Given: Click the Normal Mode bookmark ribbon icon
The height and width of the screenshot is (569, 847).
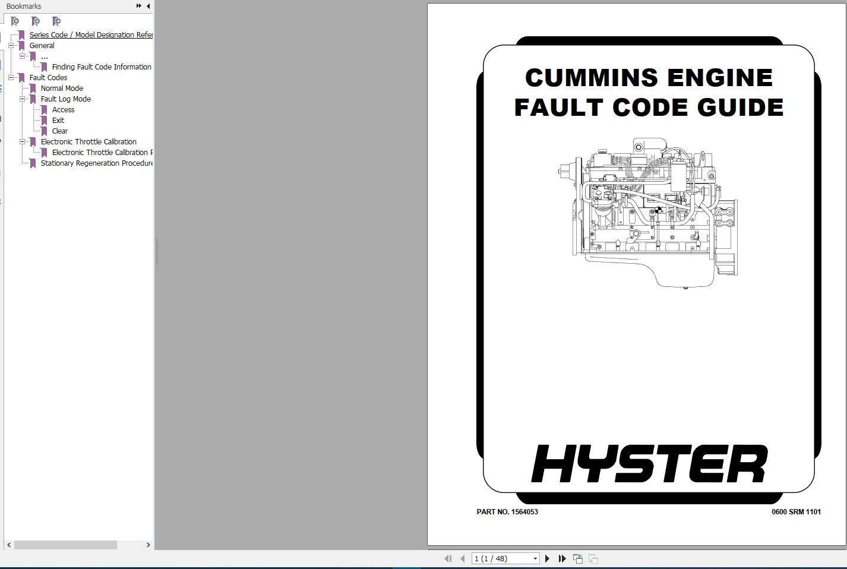Looking at the screenshot, I should 33,88.
